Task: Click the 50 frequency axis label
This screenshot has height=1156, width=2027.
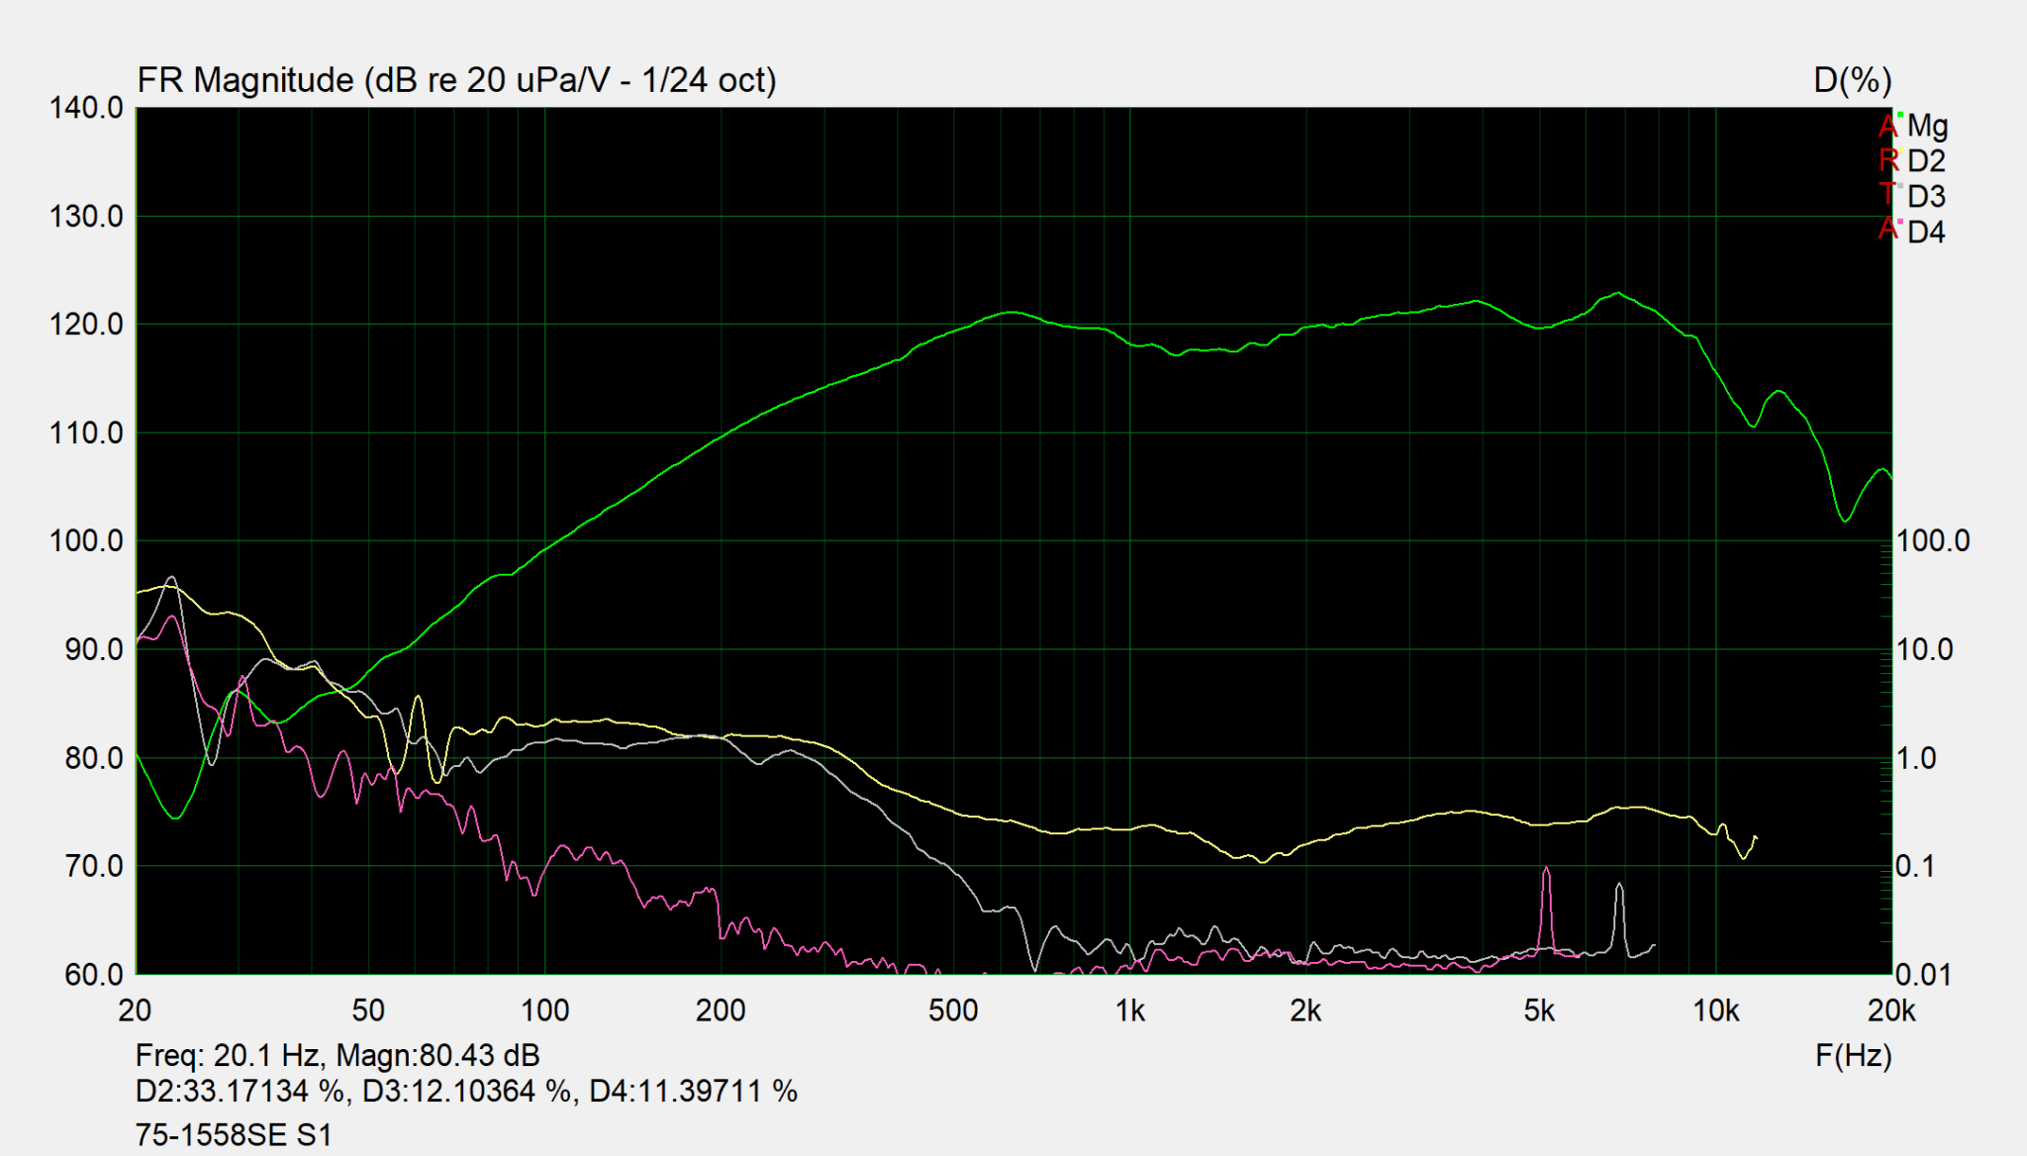Action: tap(368, 1011)
